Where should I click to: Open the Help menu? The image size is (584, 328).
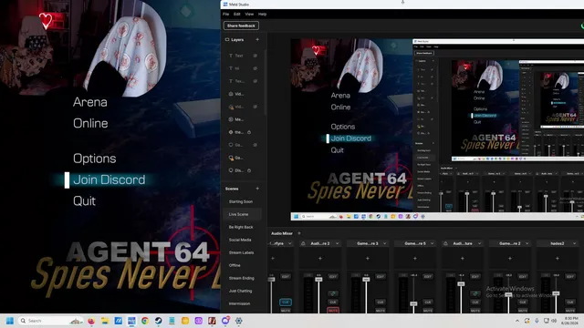coord(262,15)
